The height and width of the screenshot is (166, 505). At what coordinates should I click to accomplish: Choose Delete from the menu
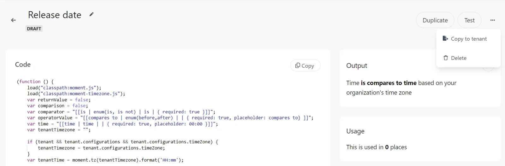pos(468,58)
